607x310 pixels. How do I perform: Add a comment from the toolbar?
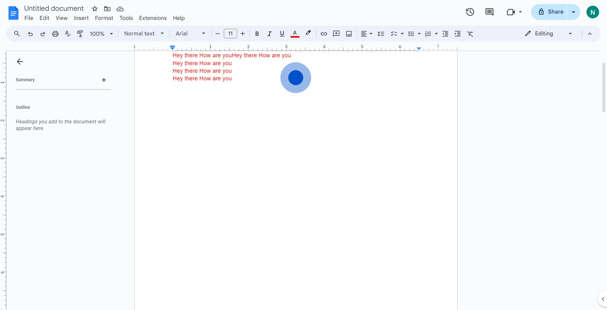click(x=336, y=34)
